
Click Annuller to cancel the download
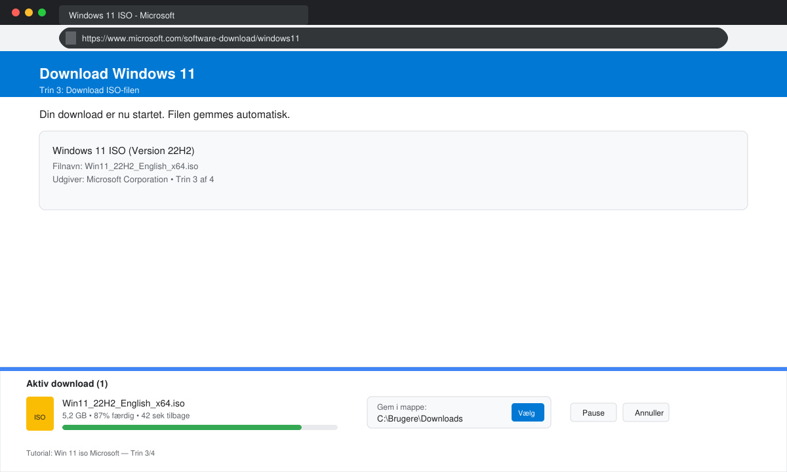pyautogui.click(x=646, y=412)
